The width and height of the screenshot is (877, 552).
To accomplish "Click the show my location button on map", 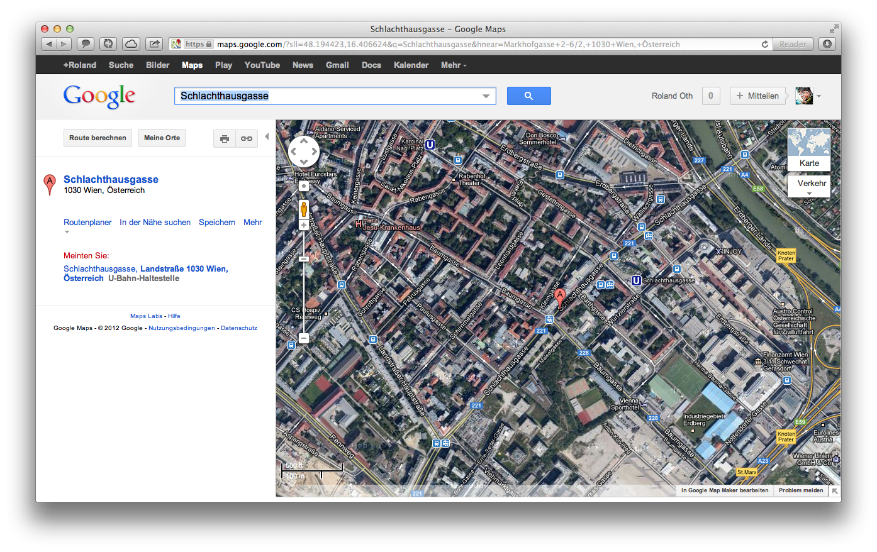I will (304, 186).
